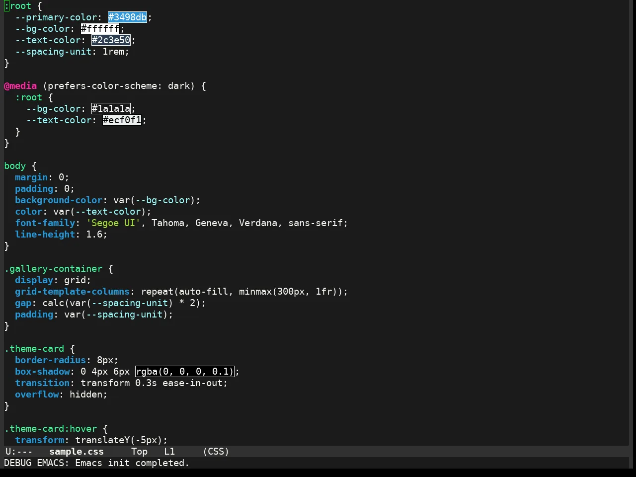The width and height of the screenshot is (636, 477).
Task: Click the Top position indicator in mode line
Action: (140, 452)
